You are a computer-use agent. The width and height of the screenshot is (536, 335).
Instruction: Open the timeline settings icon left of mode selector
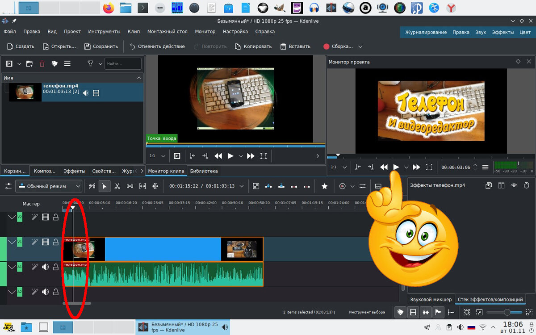(x=8, y=186)
